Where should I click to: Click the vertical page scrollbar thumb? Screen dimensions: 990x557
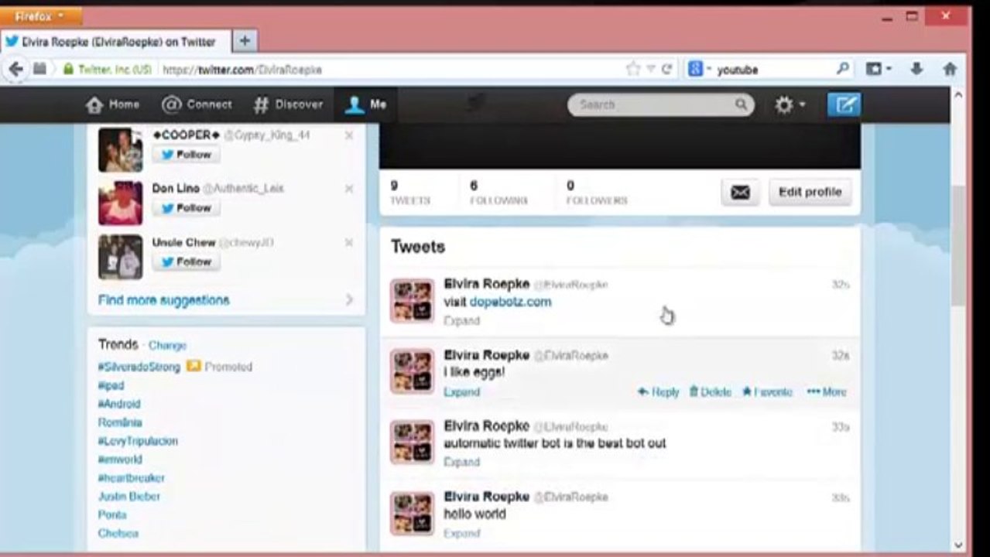[958, 245]
